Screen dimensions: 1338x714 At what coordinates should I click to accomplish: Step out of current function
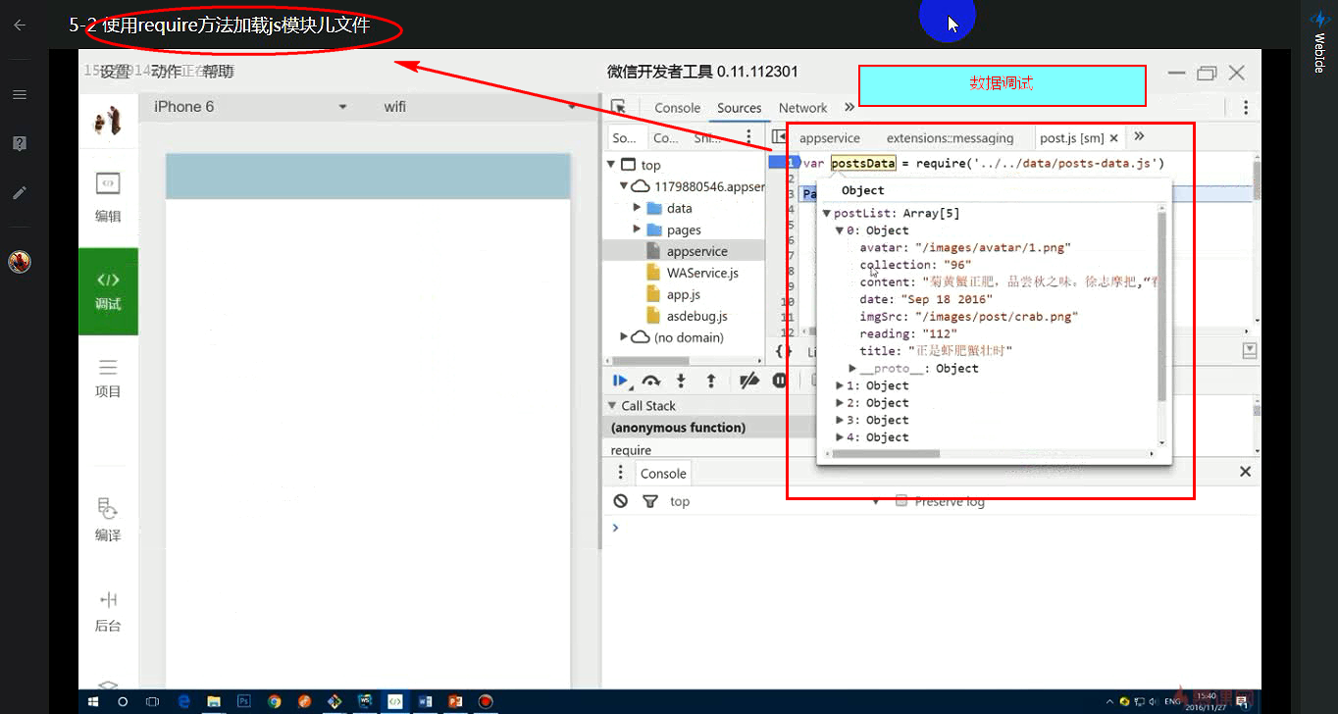pos(711,381)
